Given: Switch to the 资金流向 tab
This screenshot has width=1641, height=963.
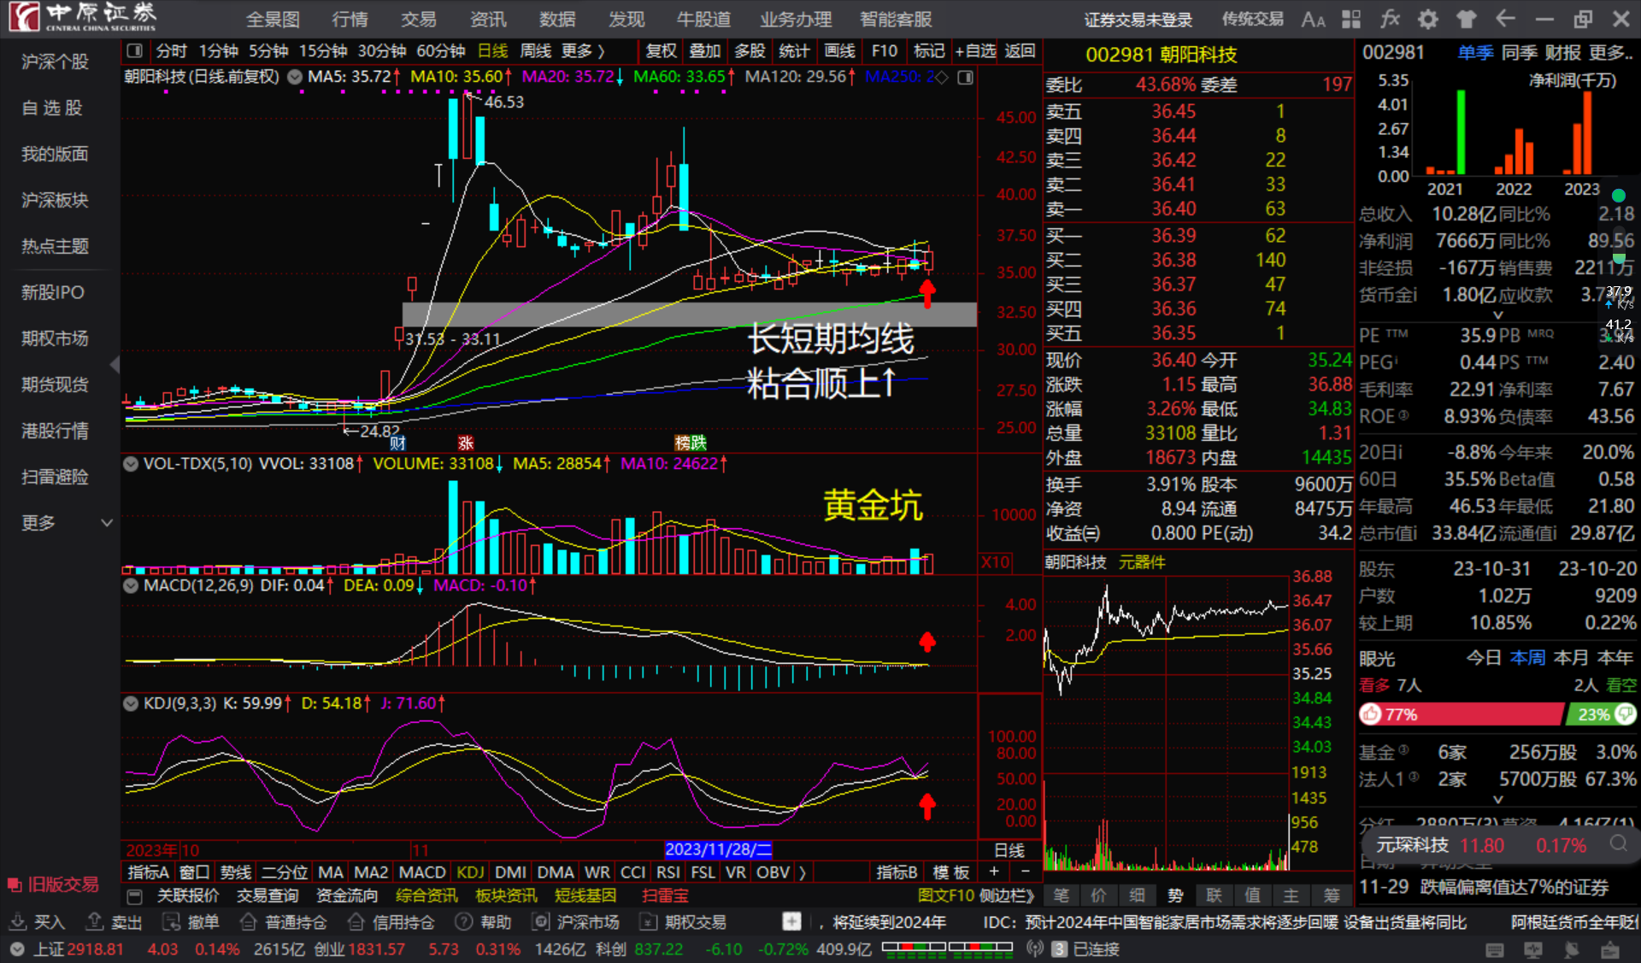Looking at the screenshot, I should [347, 895].
